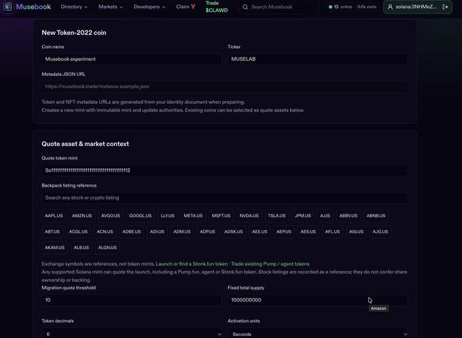This screenshot has height=338, width=462.
Task: Open the Claim nav item
Action: coord(185,7)
